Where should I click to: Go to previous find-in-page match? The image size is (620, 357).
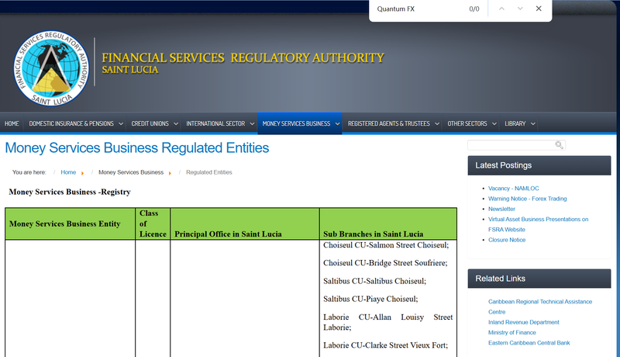(501, 9)
